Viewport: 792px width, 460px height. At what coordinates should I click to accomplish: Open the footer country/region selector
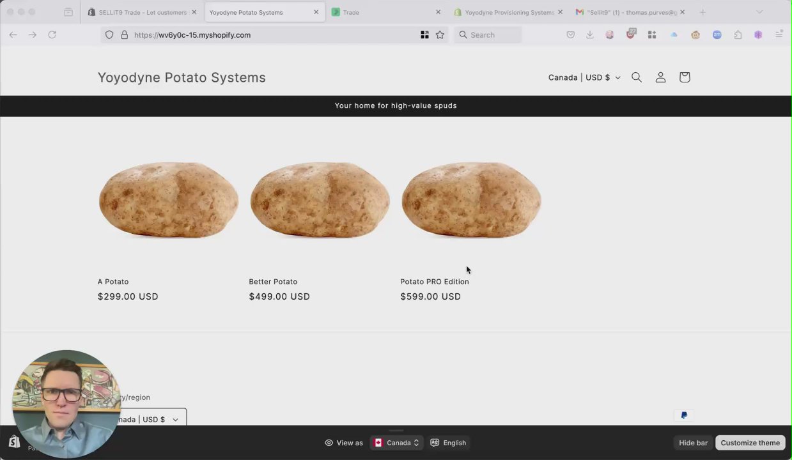[150, 419]
